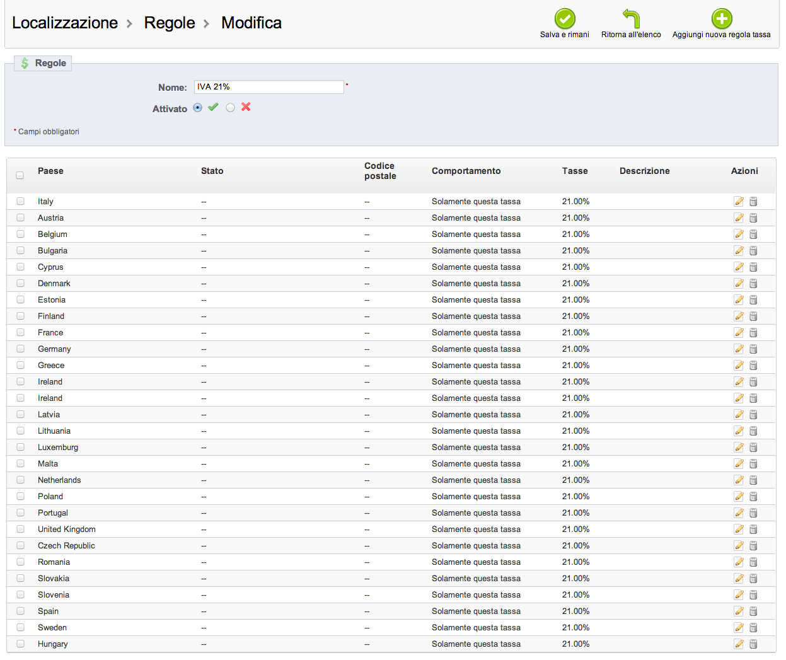Screen dimensions: 786x660
Task: Delete the Italy tax rule trash icon
Action: tap(753, 202)
